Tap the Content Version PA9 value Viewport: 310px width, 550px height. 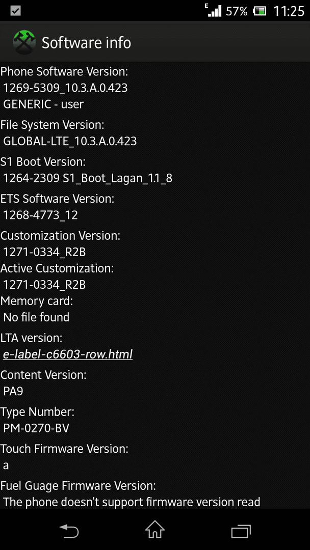click(x=13, y=391)
